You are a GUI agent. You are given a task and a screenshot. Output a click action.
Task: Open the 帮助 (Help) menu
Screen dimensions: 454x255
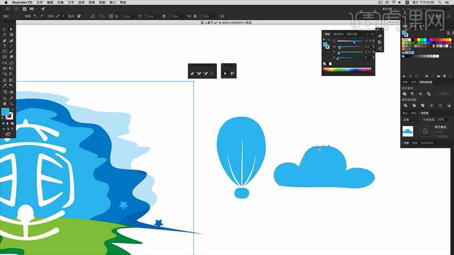tap(123, 2)
